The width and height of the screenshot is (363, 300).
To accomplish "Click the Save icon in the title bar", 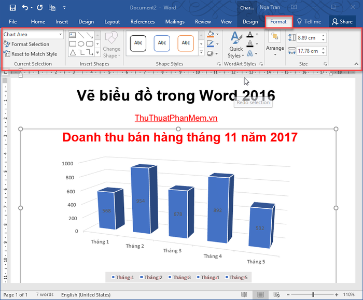I will [12, 8].
